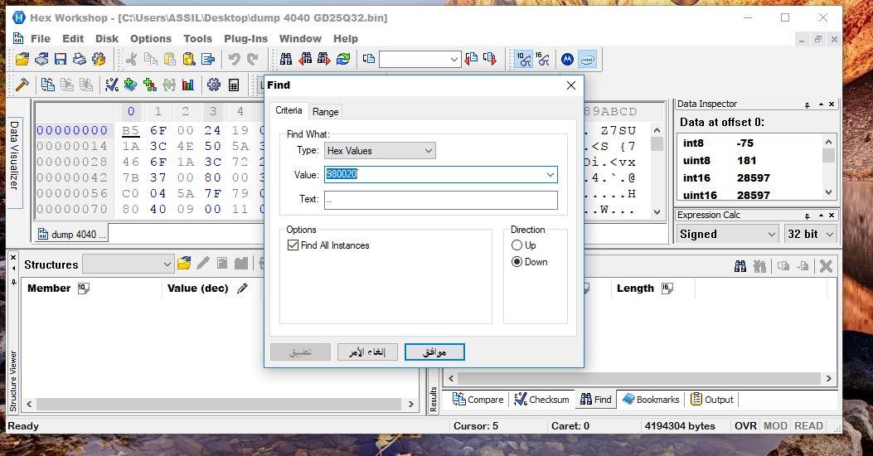Click the Goto offset icon beside the offset box
873x456 pixels.
click(x=369, y=59)
